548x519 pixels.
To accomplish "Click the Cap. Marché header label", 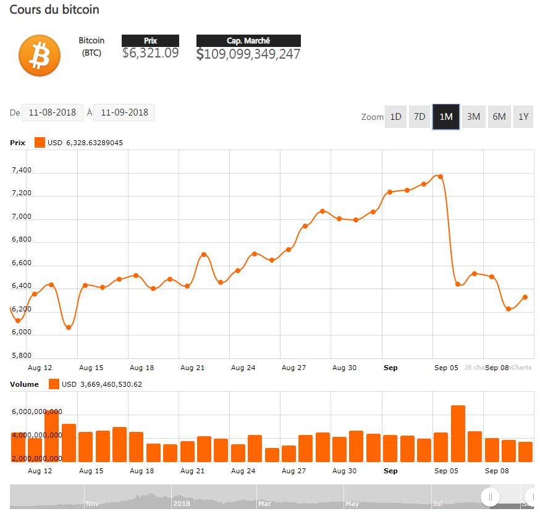I will [x=248, y=41].
